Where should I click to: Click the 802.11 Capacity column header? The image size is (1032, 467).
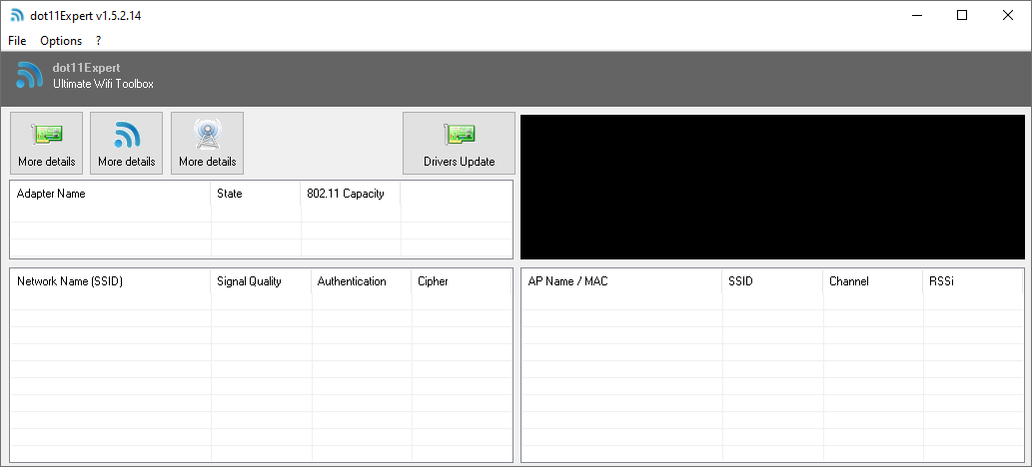351,194
